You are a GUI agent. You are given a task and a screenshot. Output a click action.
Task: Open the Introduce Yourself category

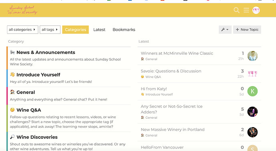tap(38, 75)
